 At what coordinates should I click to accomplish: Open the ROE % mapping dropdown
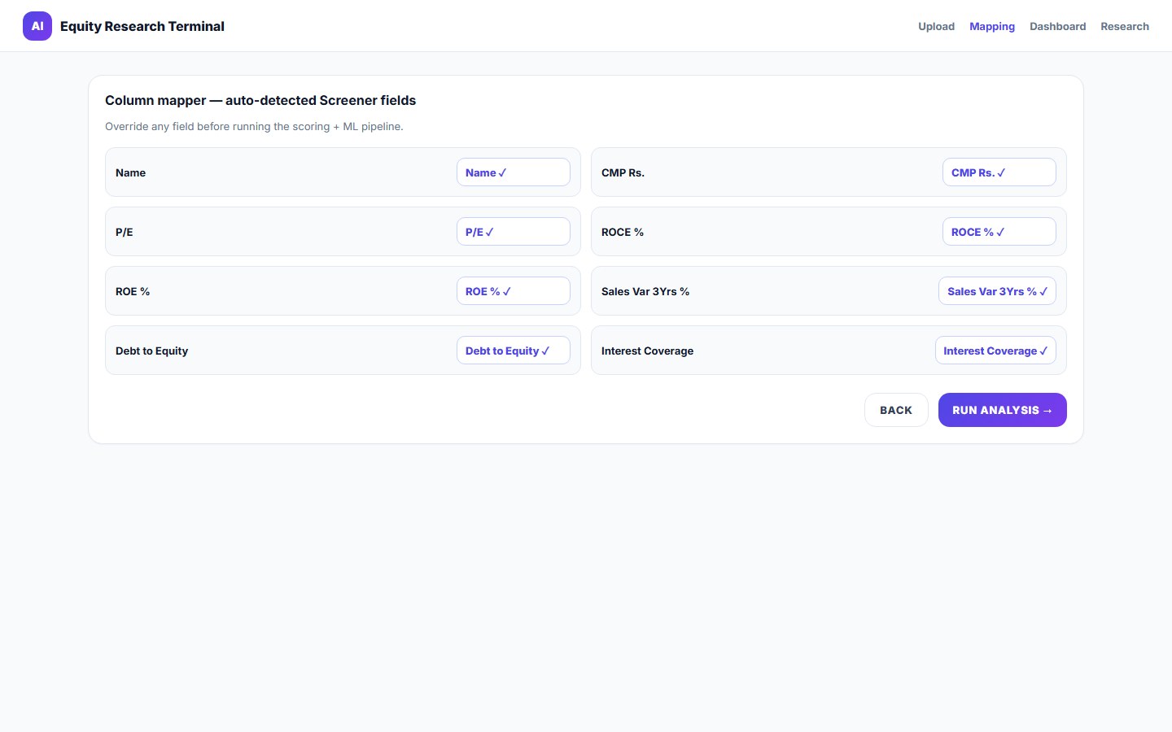(514, 291)
